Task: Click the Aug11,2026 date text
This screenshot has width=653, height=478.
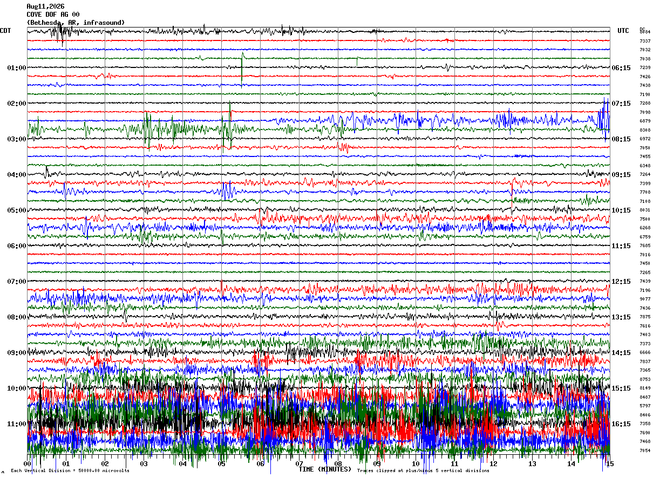Action: (x=45, y=6)
